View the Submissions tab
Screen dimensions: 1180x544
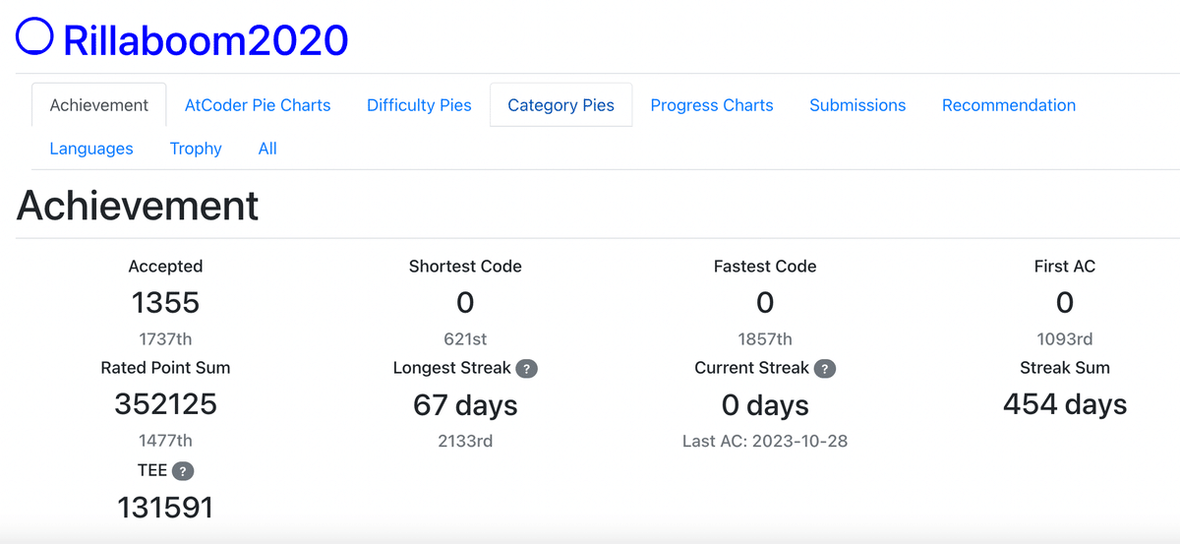coord(857,105)
